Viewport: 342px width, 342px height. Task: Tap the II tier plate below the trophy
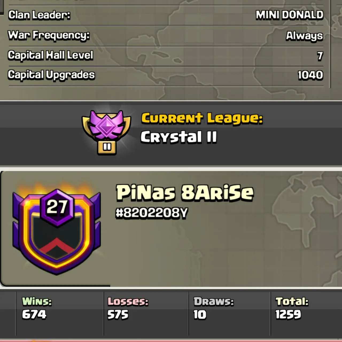(107, 147)
